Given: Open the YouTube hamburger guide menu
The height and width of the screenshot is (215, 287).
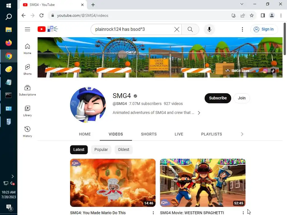Looking at the screenshot, I should pos(27,29).
